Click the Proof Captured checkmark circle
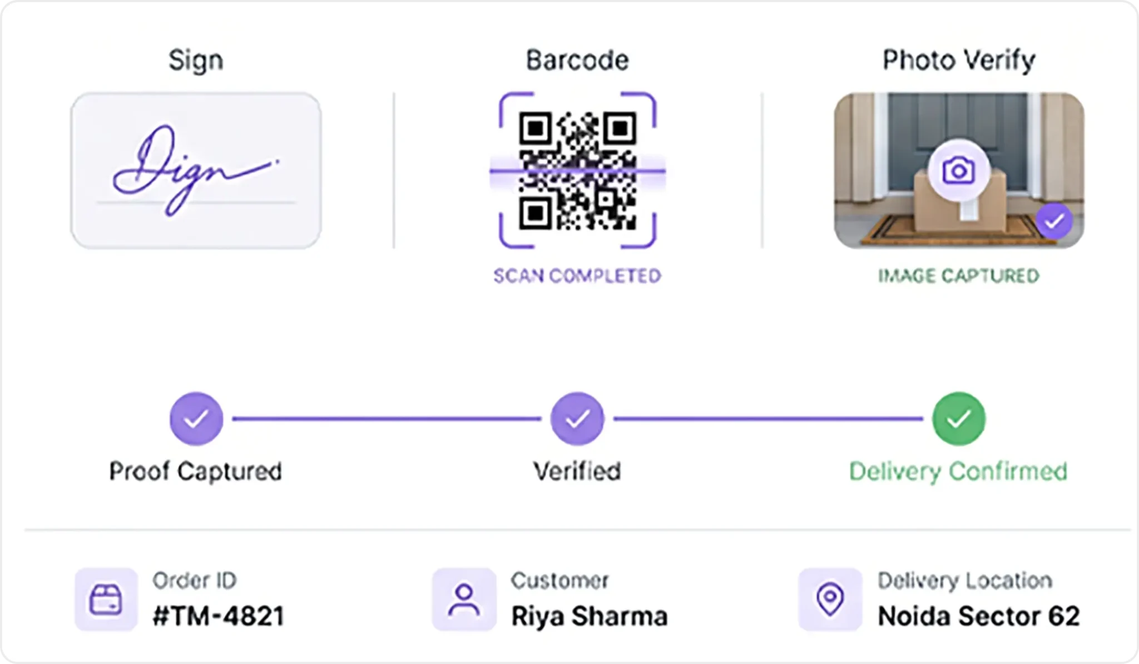The height and width of the screenshot is (664, 1139). click(x=196, y=419)
